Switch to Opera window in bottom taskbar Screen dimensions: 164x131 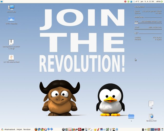(156, 129)
